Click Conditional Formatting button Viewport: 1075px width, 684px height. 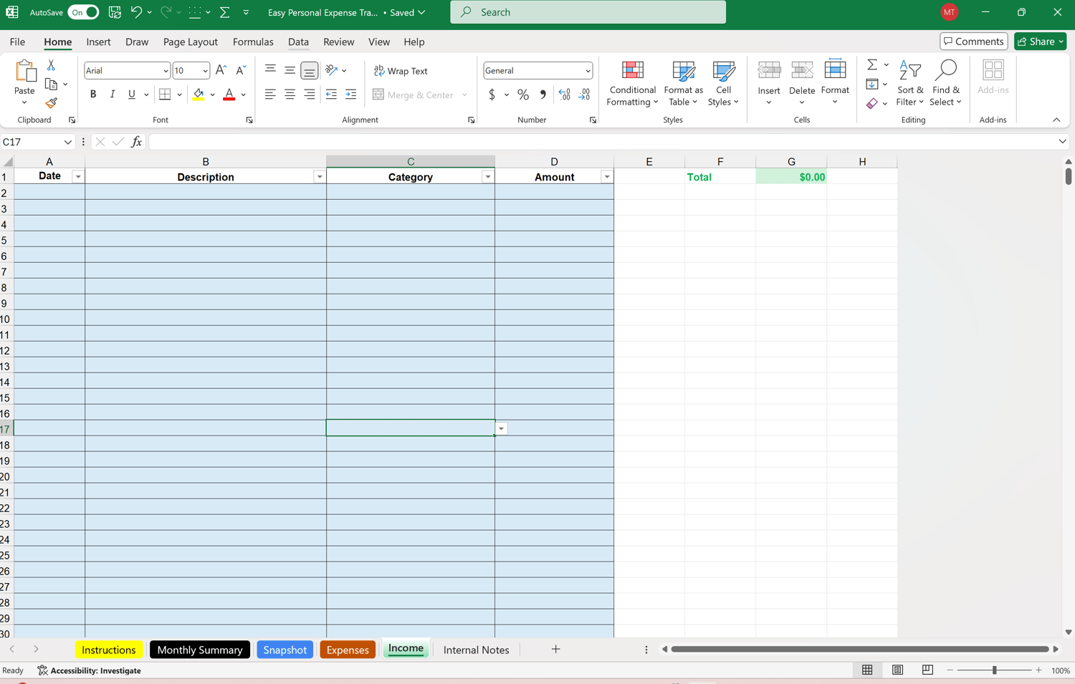pyautogui.click(x=632, y=84)
